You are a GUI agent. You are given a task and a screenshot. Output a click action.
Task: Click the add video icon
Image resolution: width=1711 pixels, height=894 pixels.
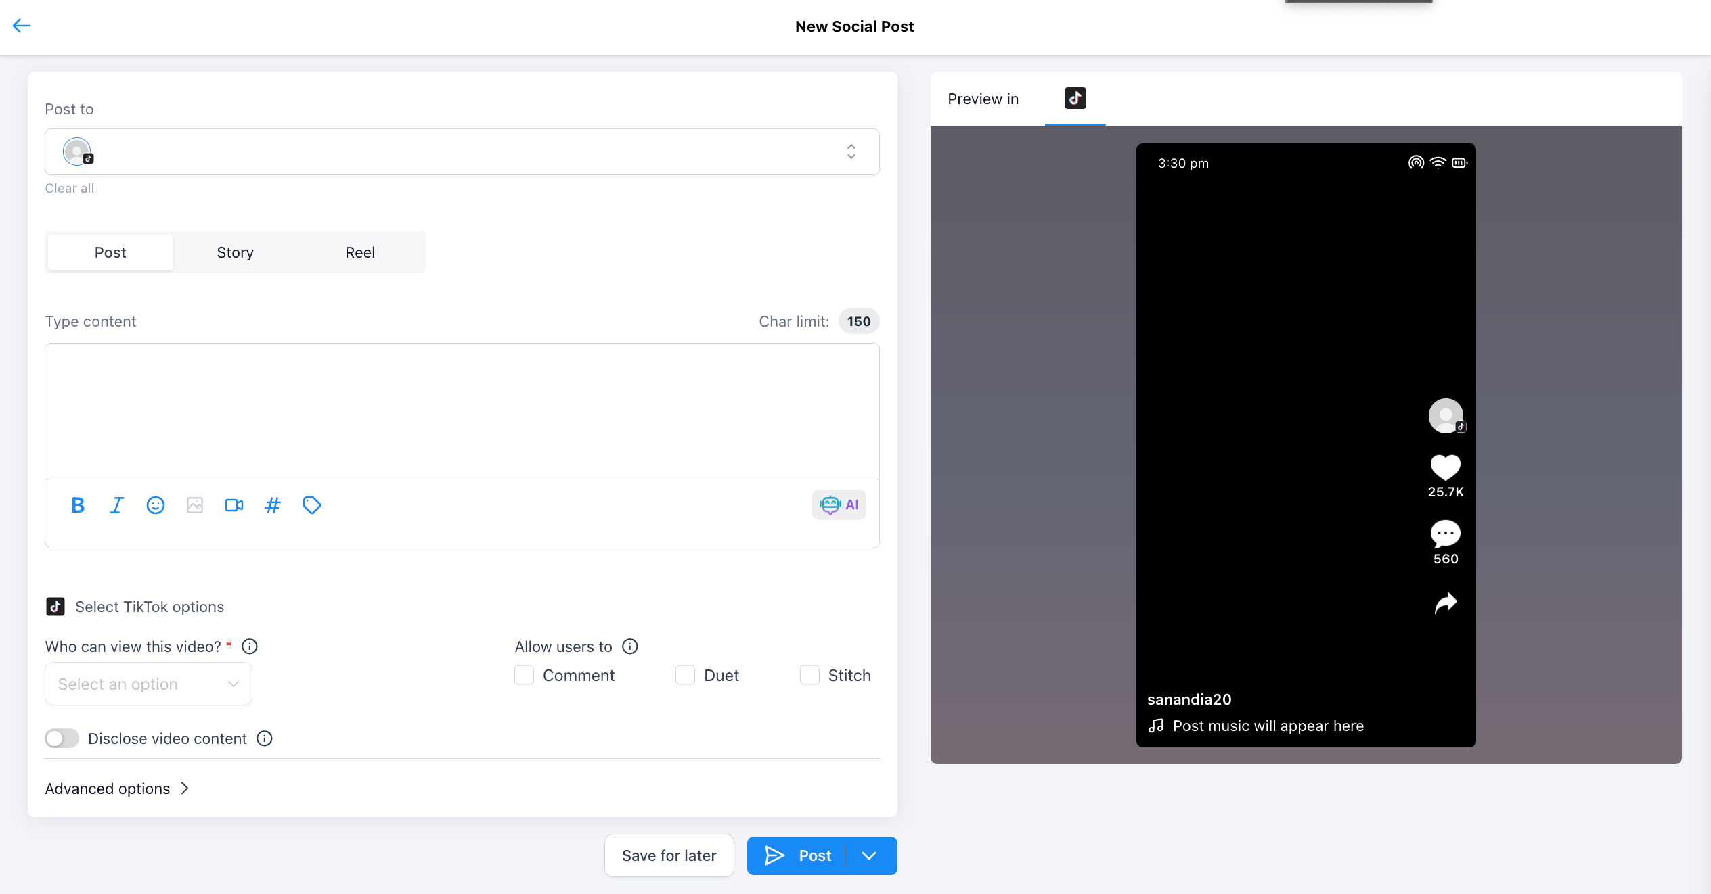(x=234, y=505)
